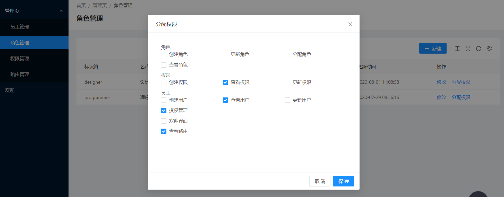
Task: Click the fullscreen toggle icon
Action: coord(468,49)
